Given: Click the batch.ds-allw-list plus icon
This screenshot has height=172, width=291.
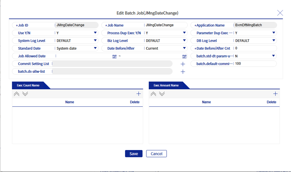Looking at the screenshot, I should [183, 72].
